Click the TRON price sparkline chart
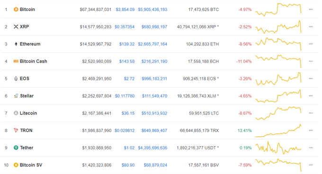 pos(278,131)
